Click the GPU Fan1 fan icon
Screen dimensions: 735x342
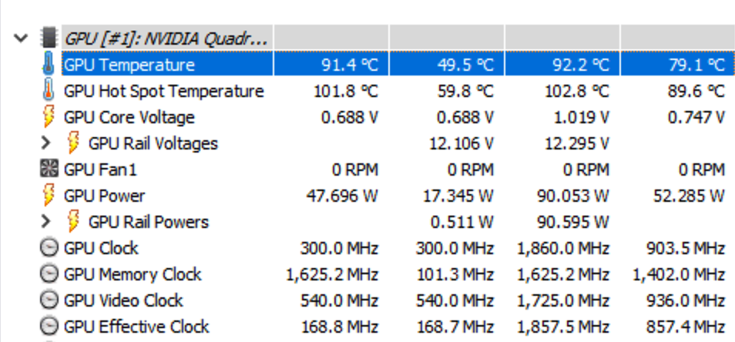(x=49, y=169)
